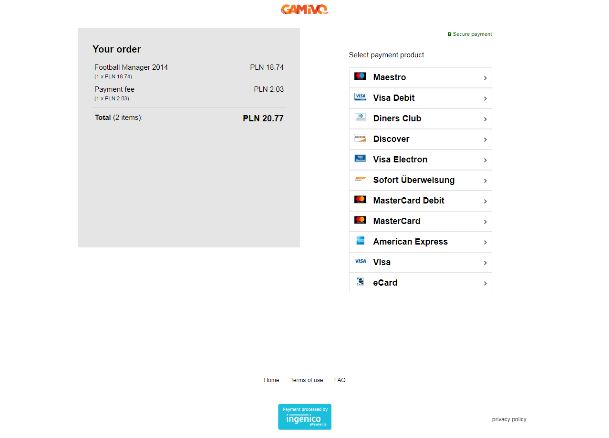Click the Ingenico ePayments badge
This screenshot has height=438, width=609.
(x=305, y=417)
